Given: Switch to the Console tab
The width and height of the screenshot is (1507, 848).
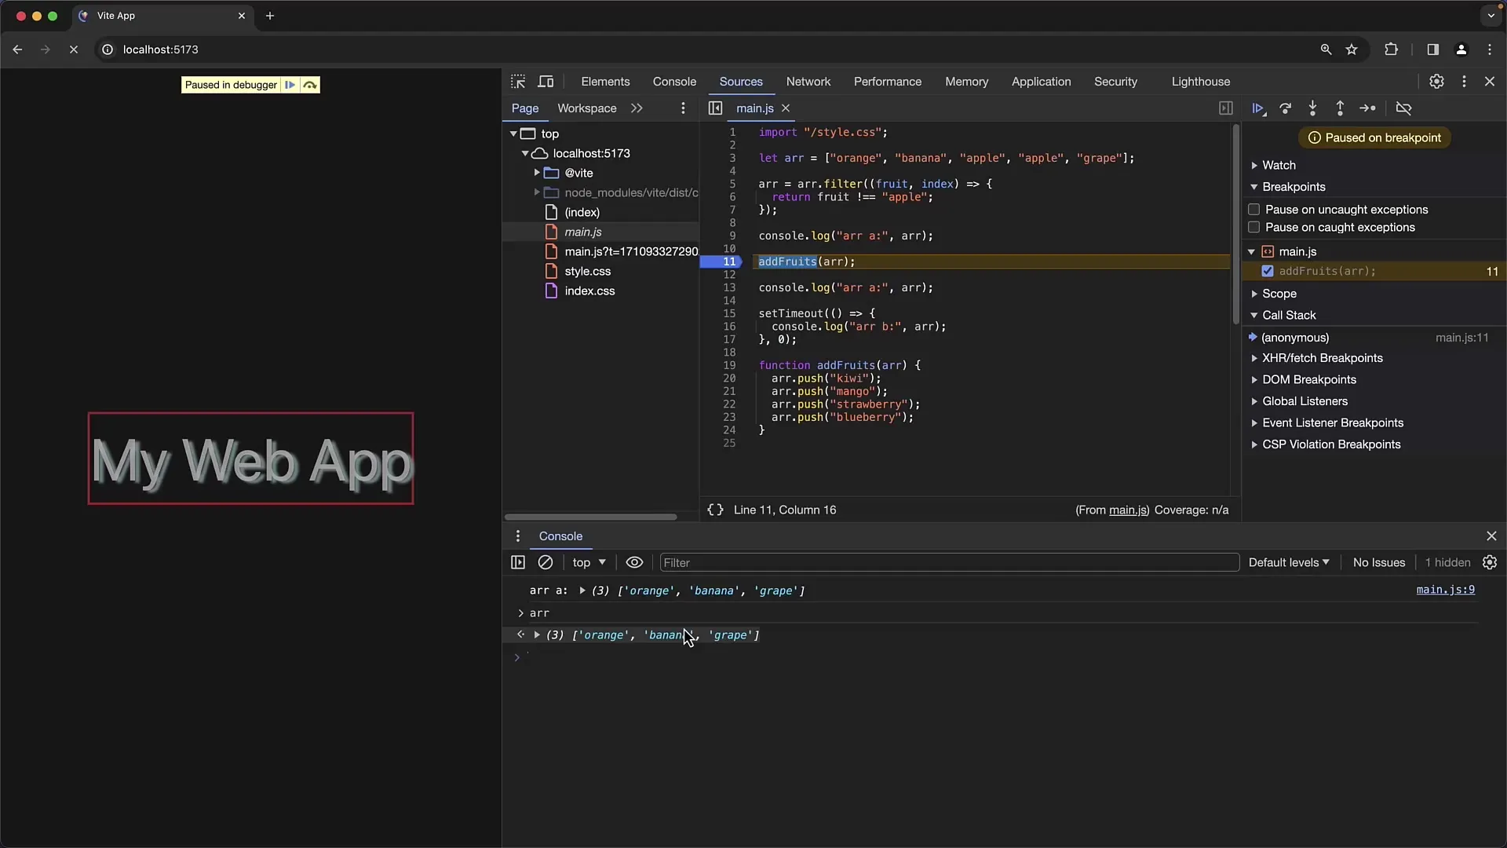Looking at the screenshot, I should 674,82.
